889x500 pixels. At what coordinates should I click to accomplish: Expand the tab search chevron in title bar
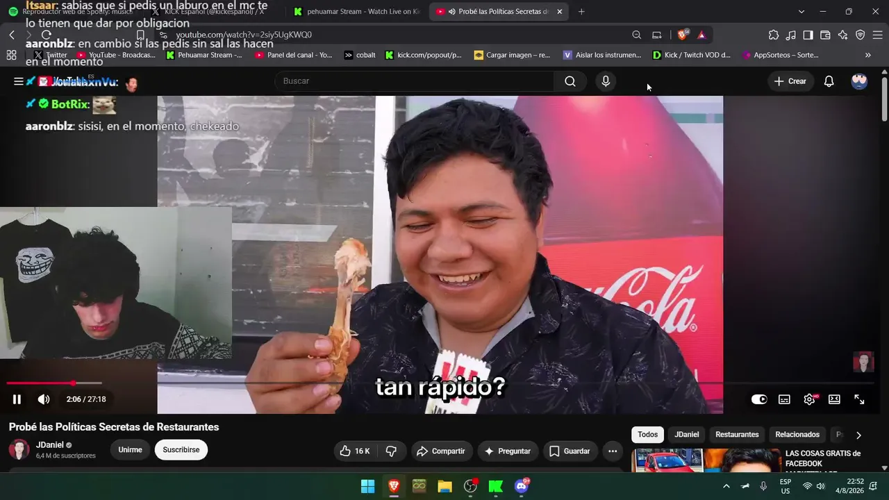pos(801,11)
